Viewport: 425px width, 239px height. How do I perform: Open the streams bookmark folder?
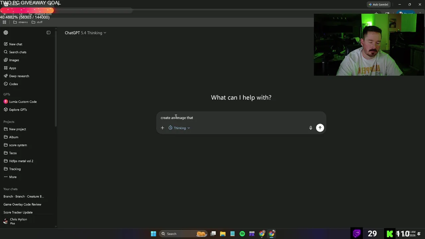(x=20, y=22)
